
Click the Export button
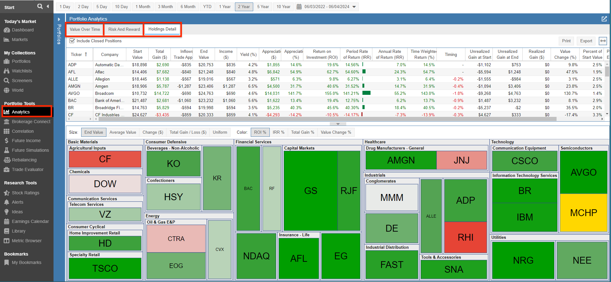586,41
